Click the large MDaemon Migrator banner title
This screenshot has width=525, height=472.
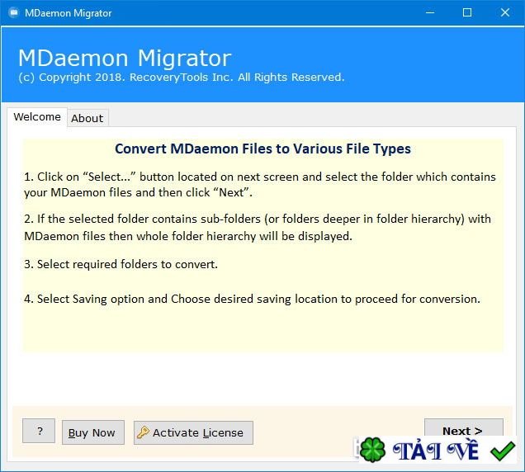click(125, 58)
